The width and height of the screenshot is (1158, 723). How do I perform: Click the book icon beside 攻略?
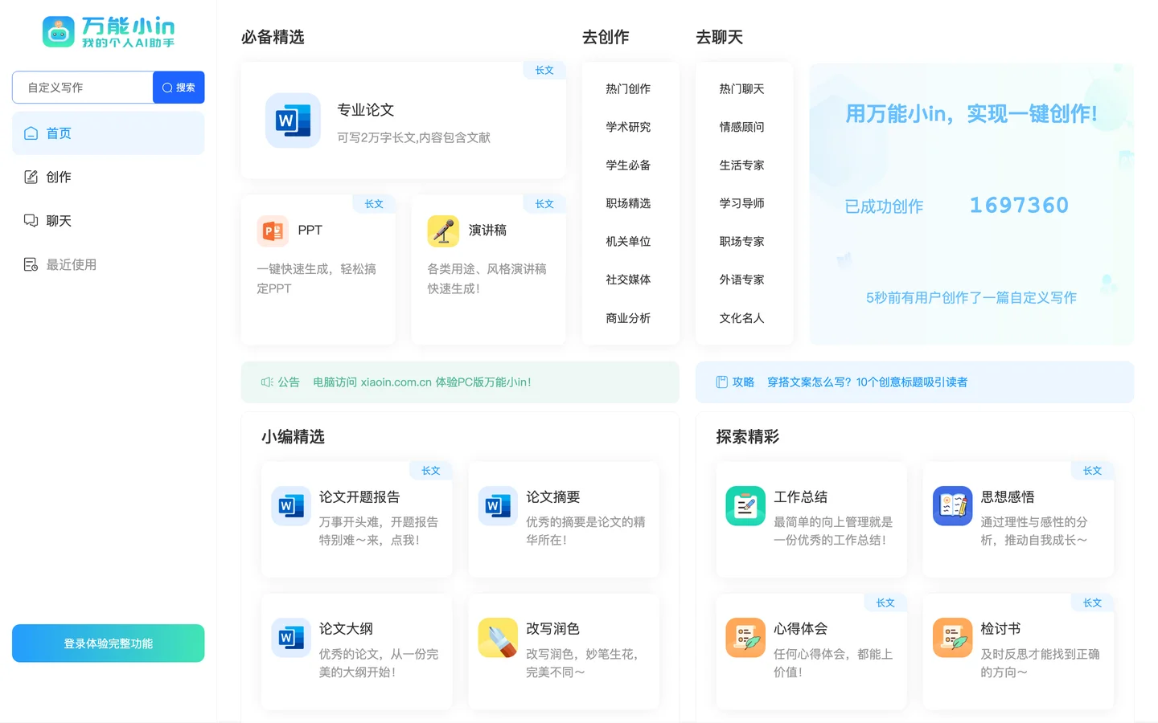click(721, 382)
